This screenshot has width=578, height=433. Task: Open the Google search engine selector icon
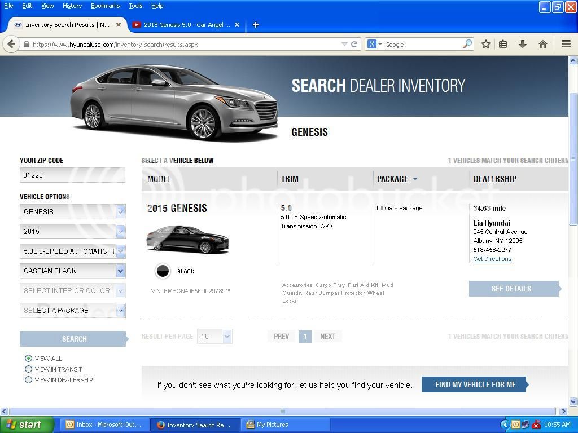(x=374, y=44)
